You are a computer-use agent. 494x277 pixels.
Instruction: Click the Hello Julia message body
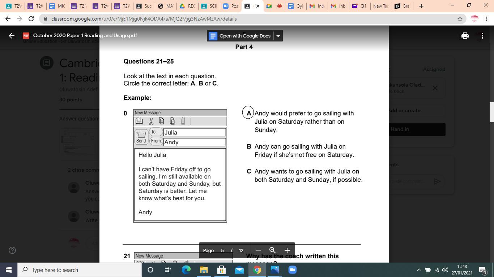(180, 184)
